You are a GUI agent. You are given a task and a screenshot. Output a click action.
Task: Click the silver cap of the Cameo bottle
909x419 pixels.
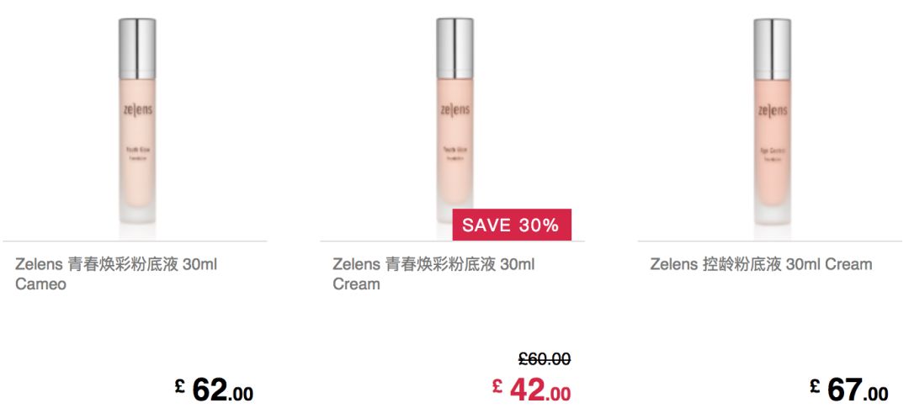tap(137, 49)
